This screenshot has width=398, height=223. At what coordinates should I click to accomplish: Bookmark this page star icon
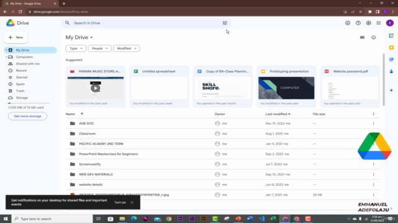[361, 12]
